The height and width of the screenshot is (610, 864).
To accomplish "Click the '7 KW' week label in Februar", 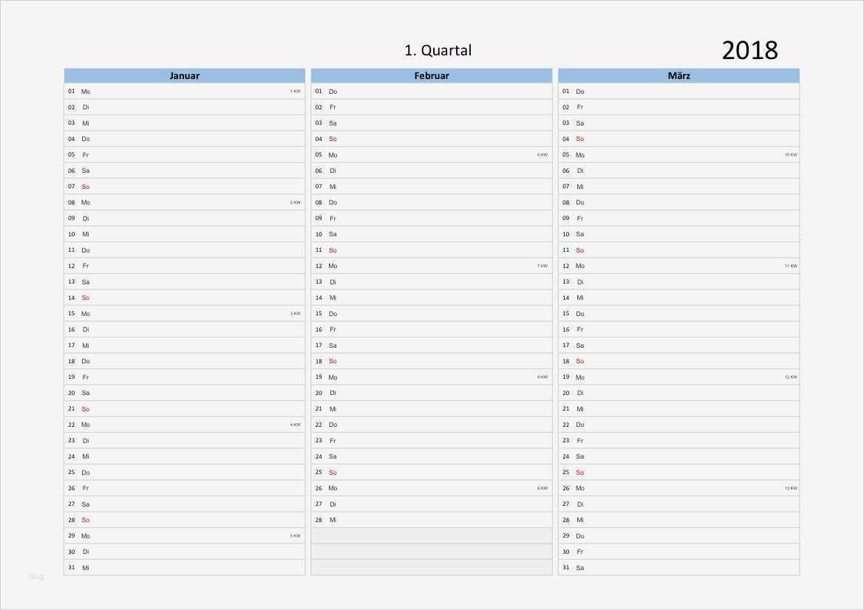I will click(x=542, y=266).
